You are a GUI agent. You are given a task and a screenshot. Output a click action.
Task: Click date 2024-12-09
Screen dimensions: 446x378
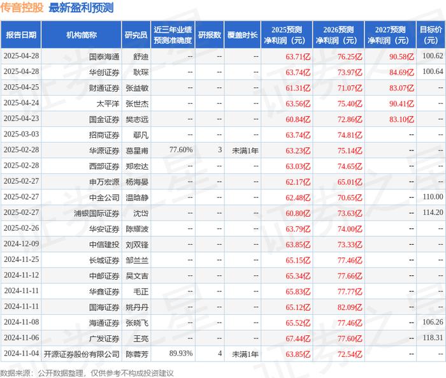21,244
